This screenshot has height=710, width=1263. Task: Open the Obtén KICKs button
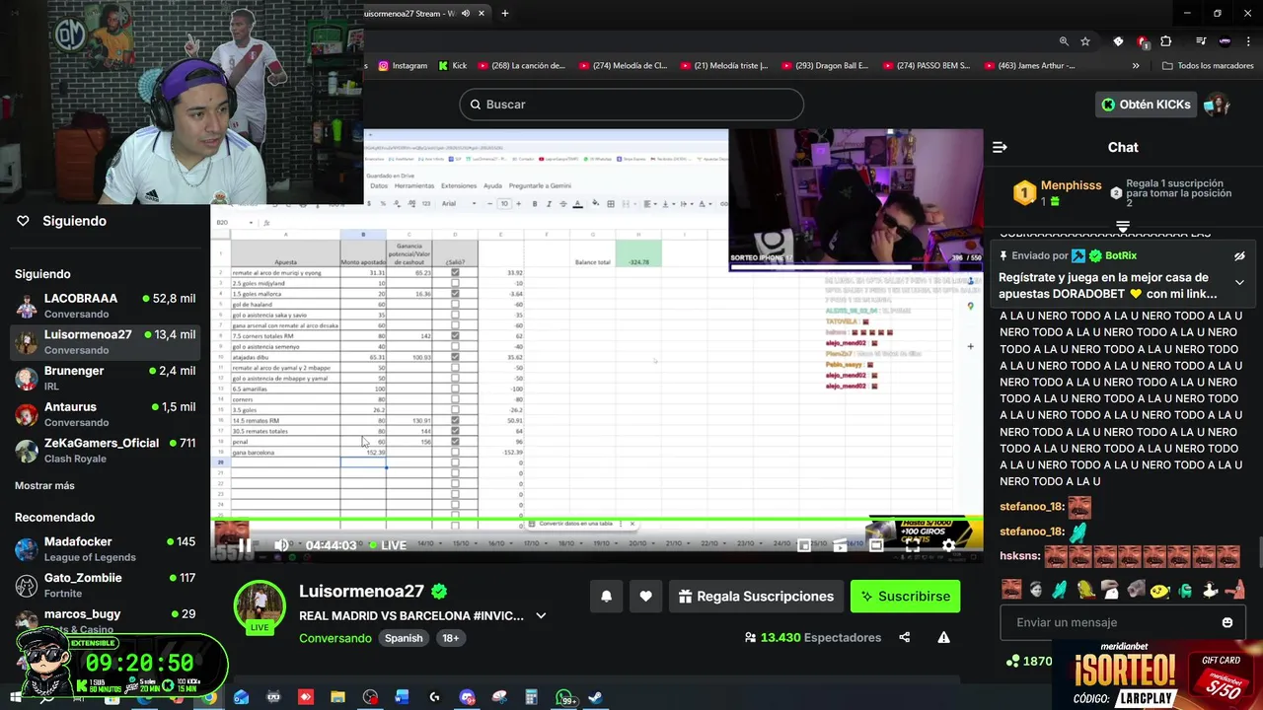[x=1146, y=105]
